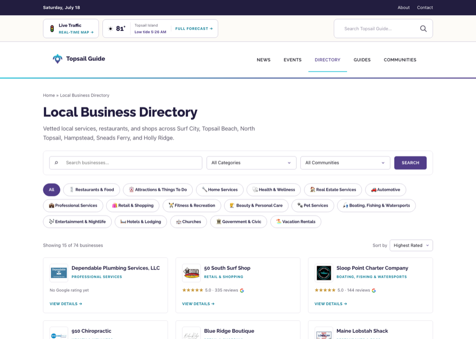Image resolution: width=476 pixels, height=339 pixels.
Task: Open the About link in top bar
Action: point(404,8)
